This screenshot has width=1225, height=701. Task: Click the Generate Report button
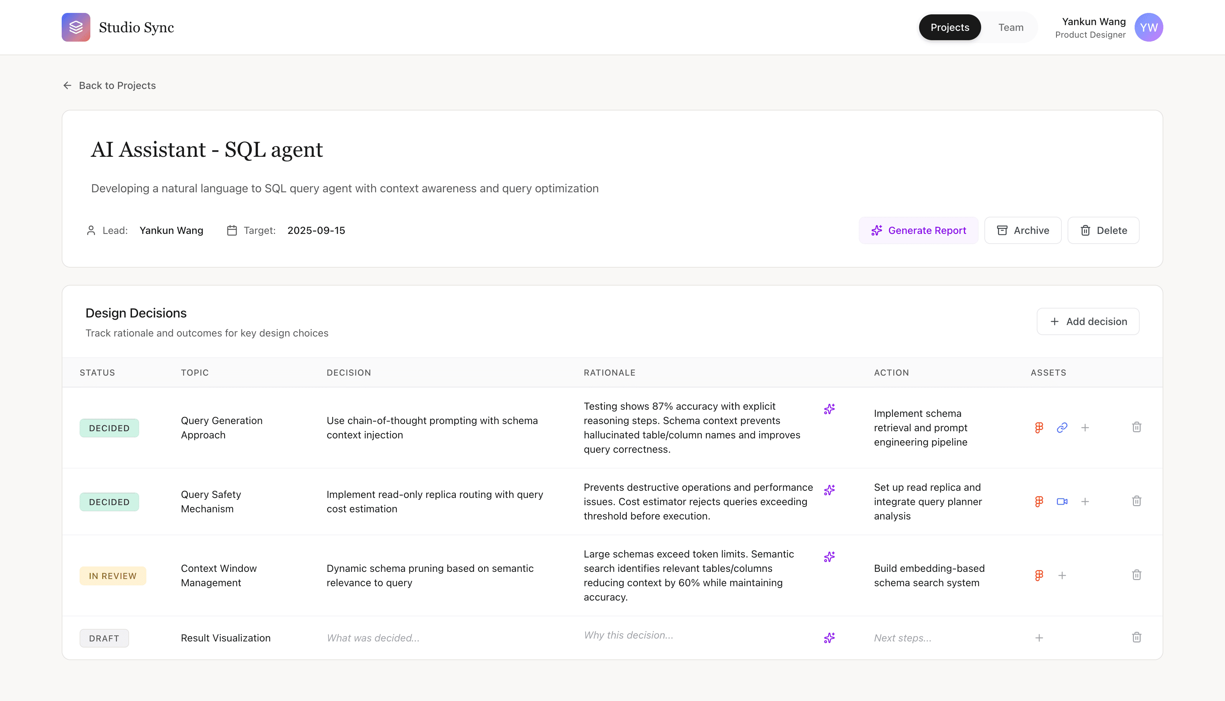click(918, 230)
